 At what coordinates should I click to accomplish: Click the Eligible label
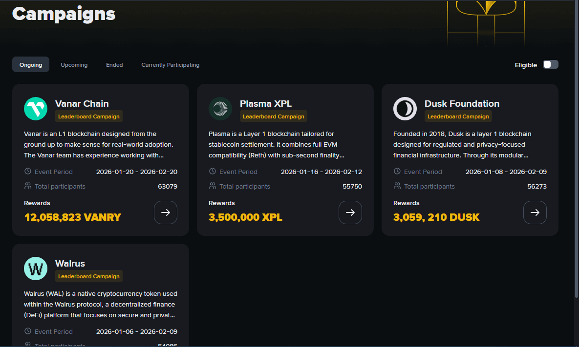(526, 65)
